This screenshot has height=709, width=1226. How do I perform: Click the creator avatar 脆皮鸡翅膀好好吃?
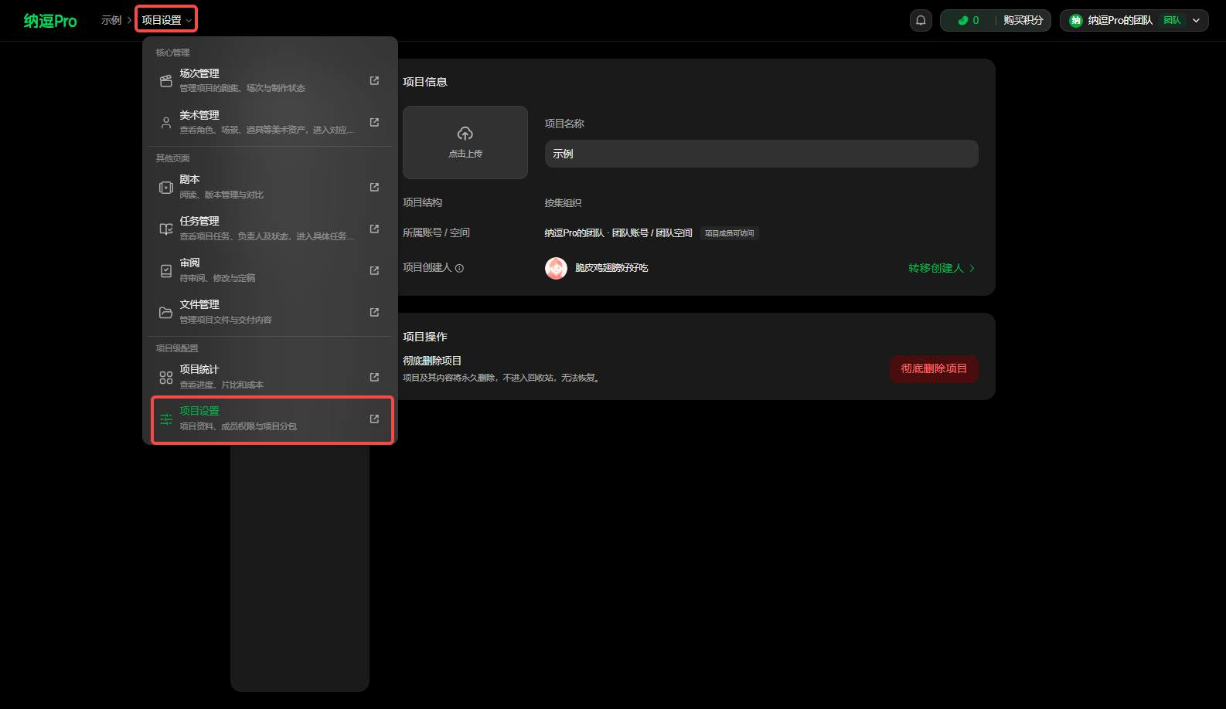click(556, 268)
